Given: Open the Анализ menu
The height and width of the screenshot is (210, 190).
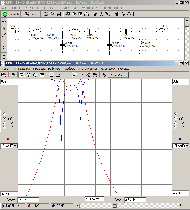Looking at the screenshot, I should pos(65,8).
